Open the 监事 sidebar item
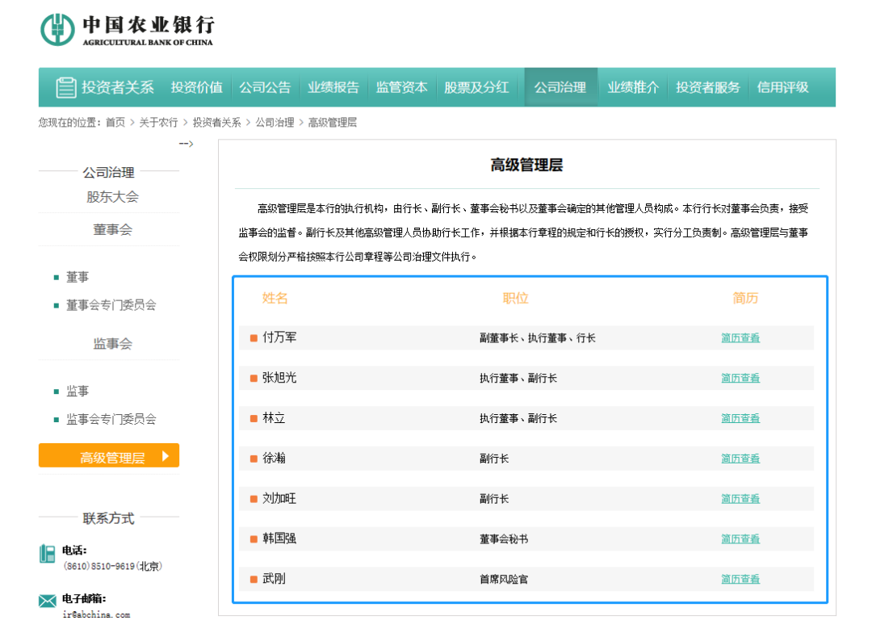The width and height of the screenshot is (872, 641). (x=78, y=391)
